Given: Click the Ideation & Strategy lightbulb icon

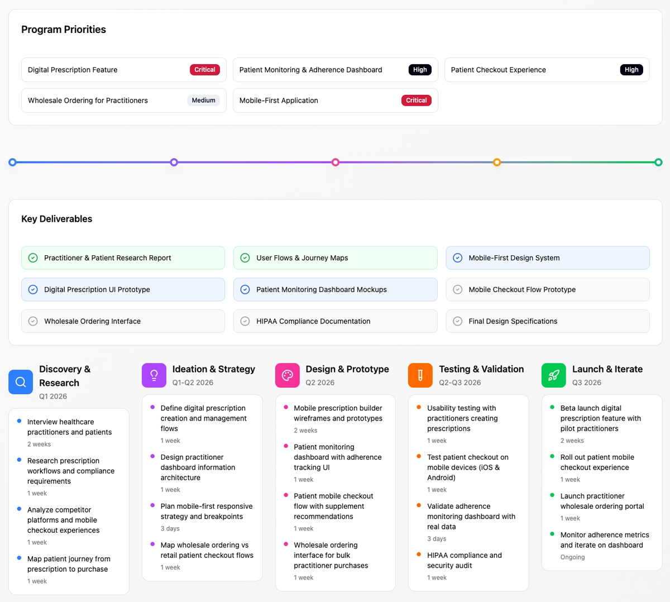Looking at the screenshot, I should (x=154, y=375).
